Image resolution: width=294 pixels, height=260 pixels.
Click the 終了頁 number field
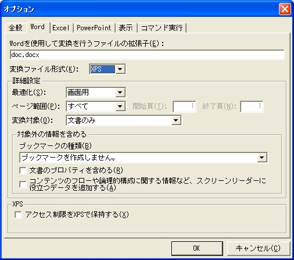(252, 106)
